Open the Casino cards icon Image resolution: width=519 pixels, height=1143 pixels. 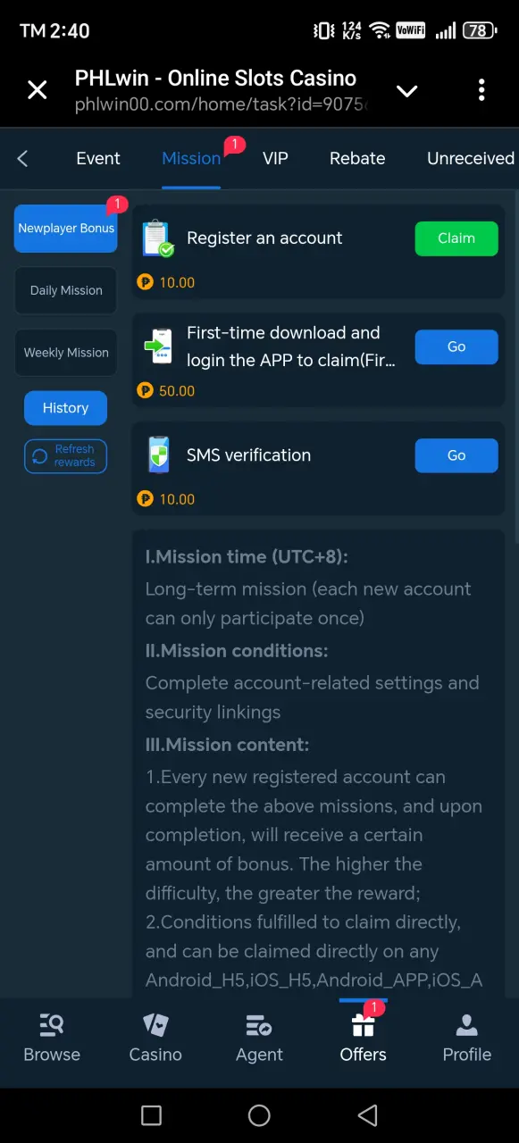[155, 1025]
